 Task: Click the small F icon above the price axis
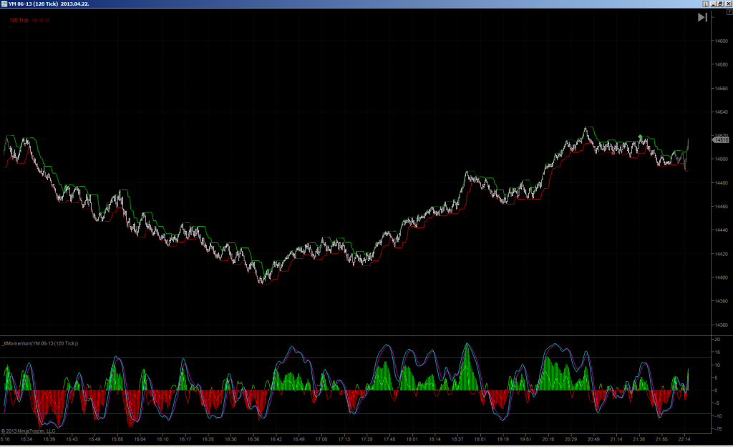click(x=729, y=13)
